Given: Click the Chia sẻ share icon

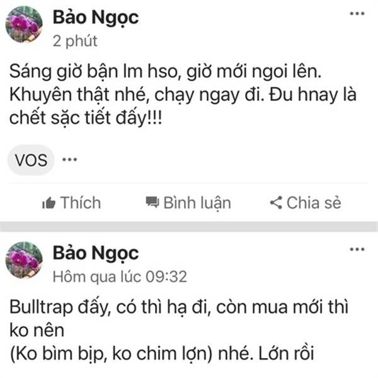Looking at the screenshot, I should click(276, 202).
